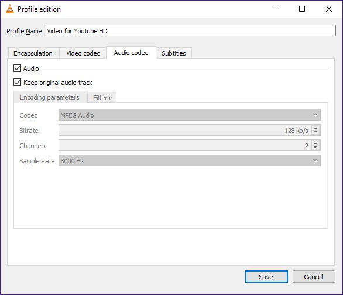Increase Channels with up arrow
The height and width of the screenshot is (295, 343).
tap(315, 143)
